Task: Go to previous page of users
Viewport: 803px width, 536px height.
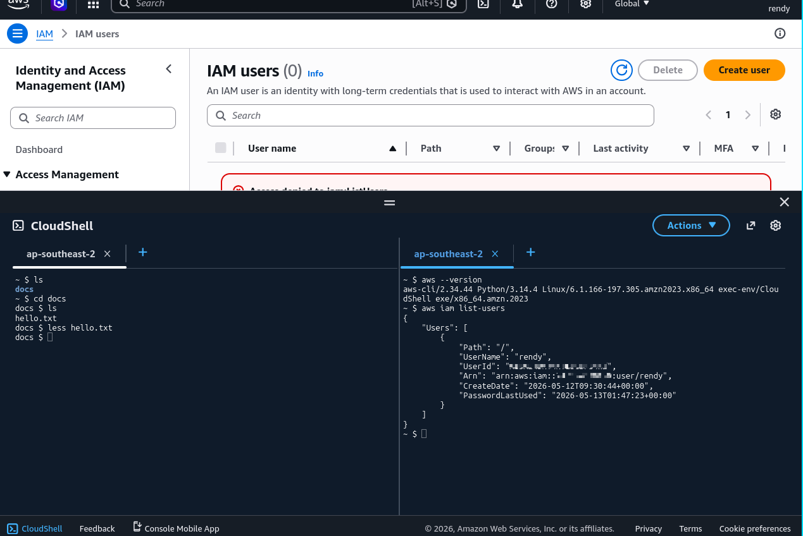Action: (709, 115)
